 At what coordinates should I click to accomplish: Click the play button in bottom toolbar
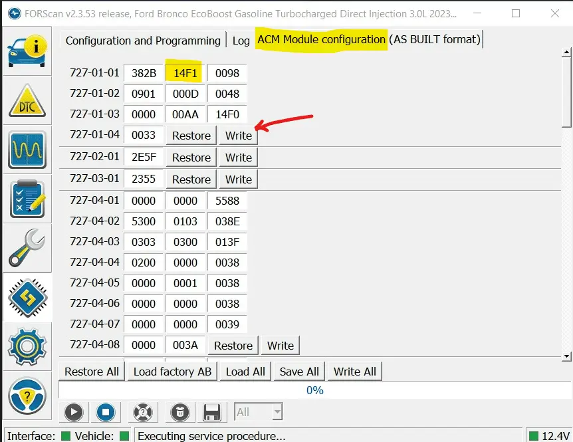[x=73, y=412]
